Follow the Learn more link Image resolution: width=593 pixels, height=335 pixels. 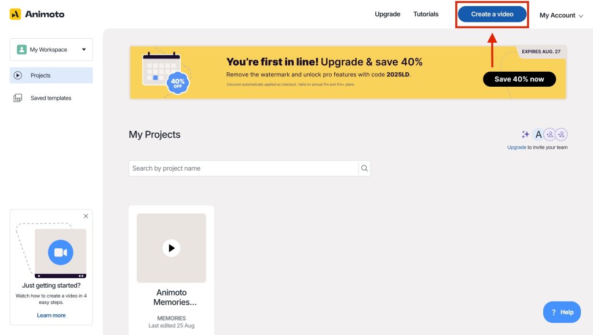[51, 315]
